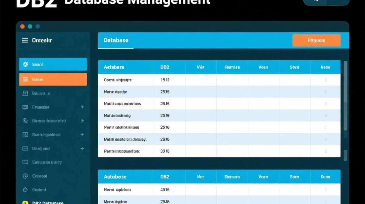
Task: Click the home icon near the sidebar bottom
Action: click(x=25, y=190)
